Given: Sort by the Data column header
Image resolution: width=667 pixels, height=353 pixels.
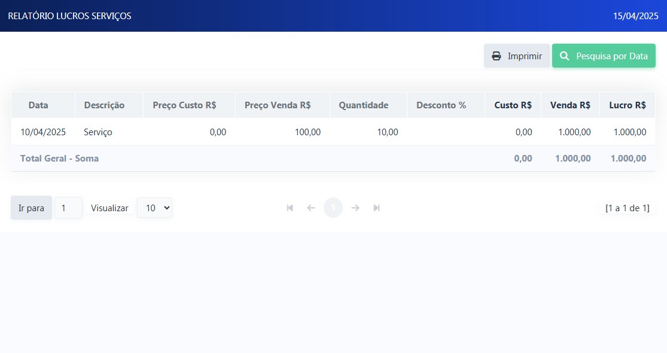Looking at the screenshot, I should [x=38, y=105].
